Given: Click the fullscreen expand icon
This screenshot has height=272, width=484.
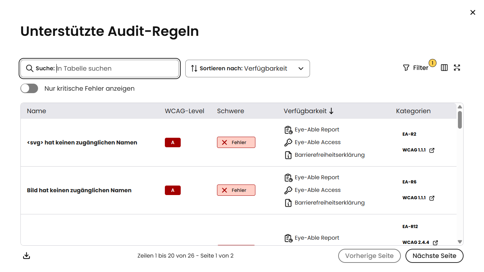Looking at the screenshot, I should point(457,68).
